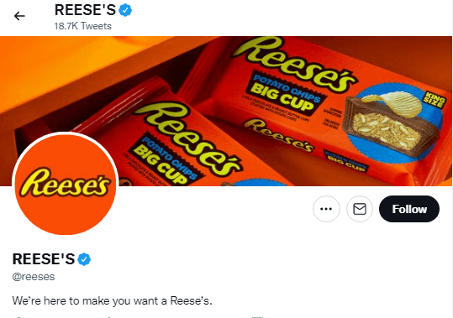Click the @reeses handle
The height and width of the screenshot is (318, 453).
pos(34,277)
